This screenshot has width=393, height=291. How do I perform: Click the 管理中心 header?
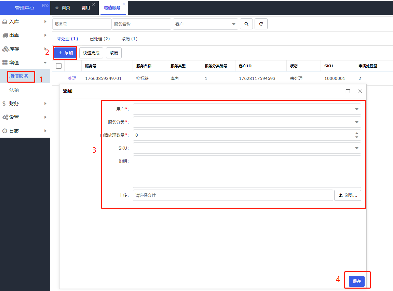(25, 8)
